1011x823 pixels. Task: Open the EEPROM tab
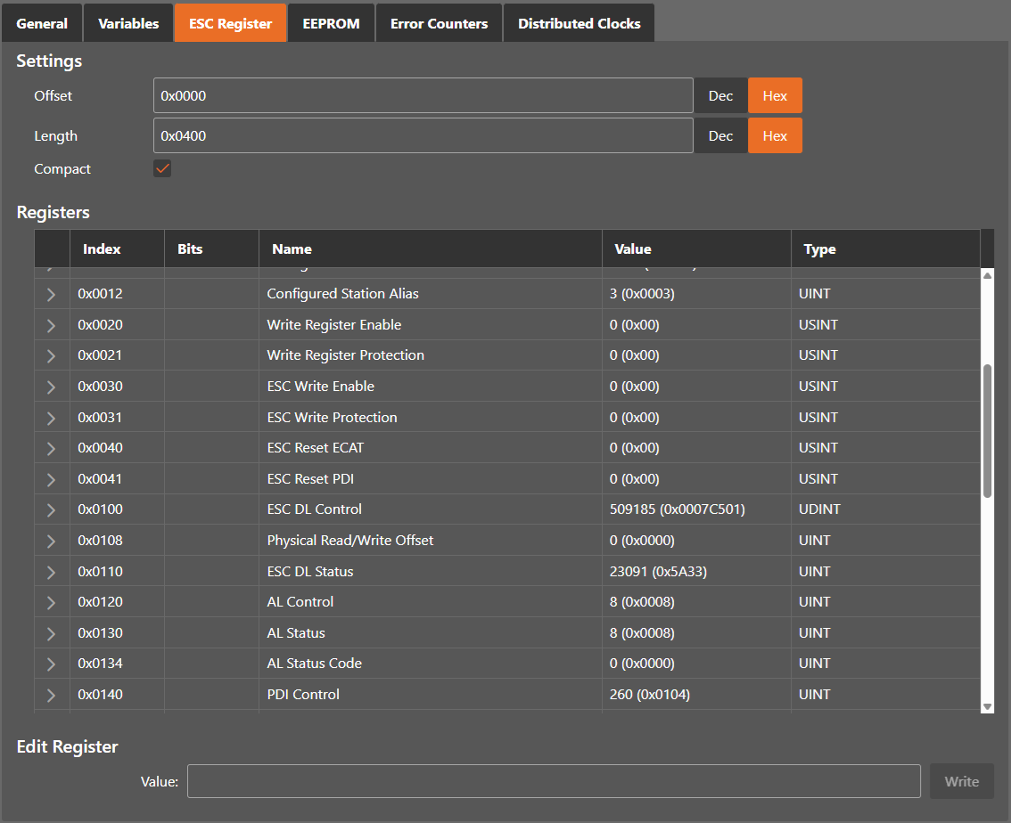point(331,23)
